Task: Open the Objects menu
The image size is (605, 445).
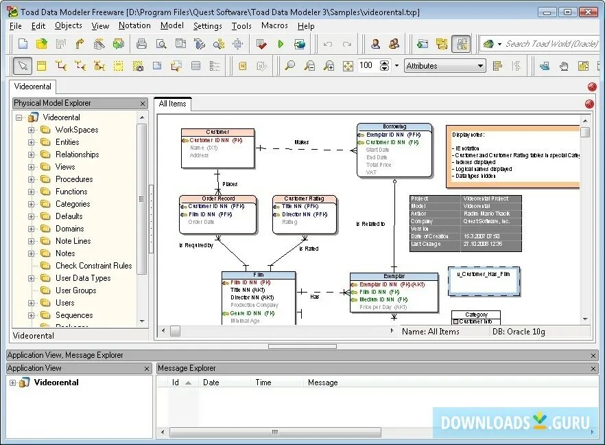Action: coord(69,26)
